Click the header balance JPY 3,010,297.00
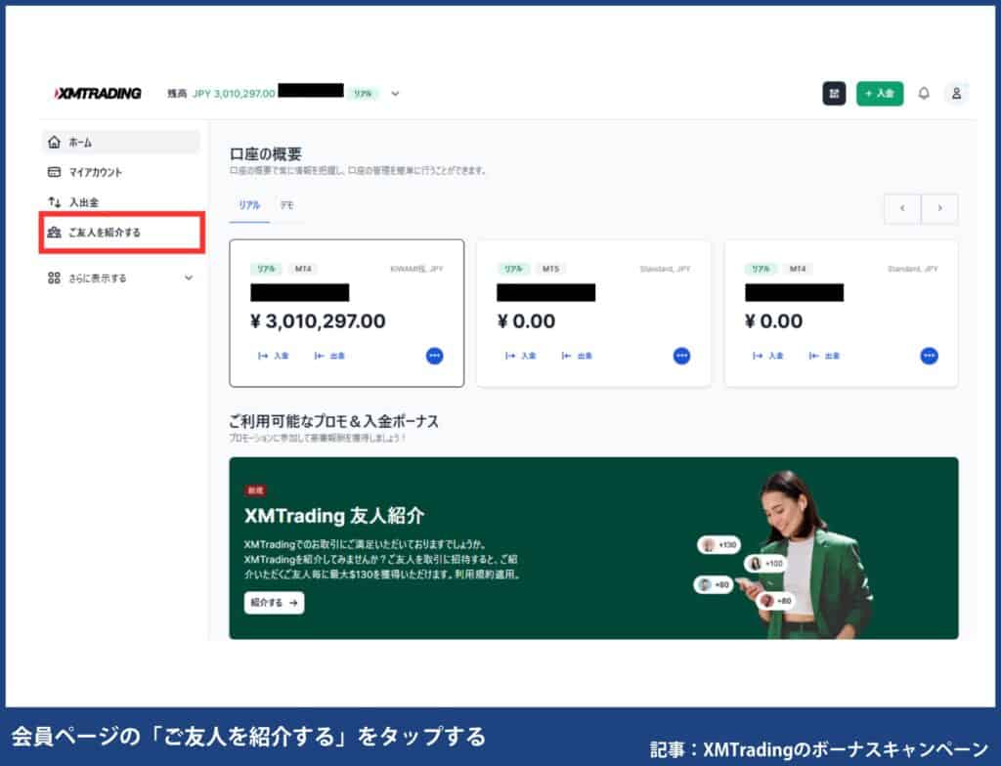 coord(234,93)
